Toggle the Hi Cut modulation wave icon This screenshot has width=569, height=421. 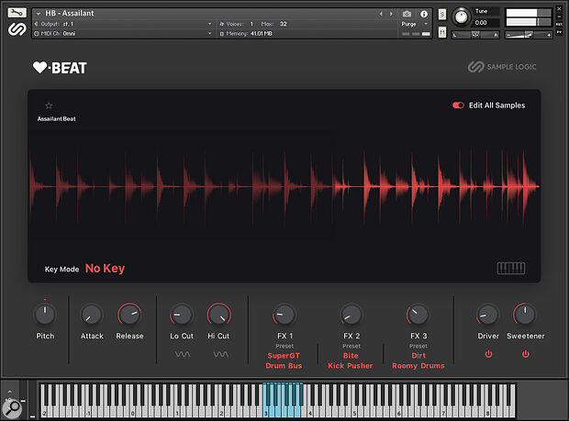tap(220, 354)
